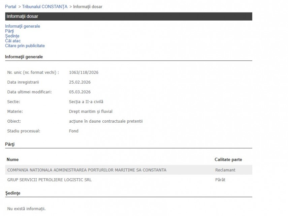Open the Portal breadcrumb link

pos(10,7)
